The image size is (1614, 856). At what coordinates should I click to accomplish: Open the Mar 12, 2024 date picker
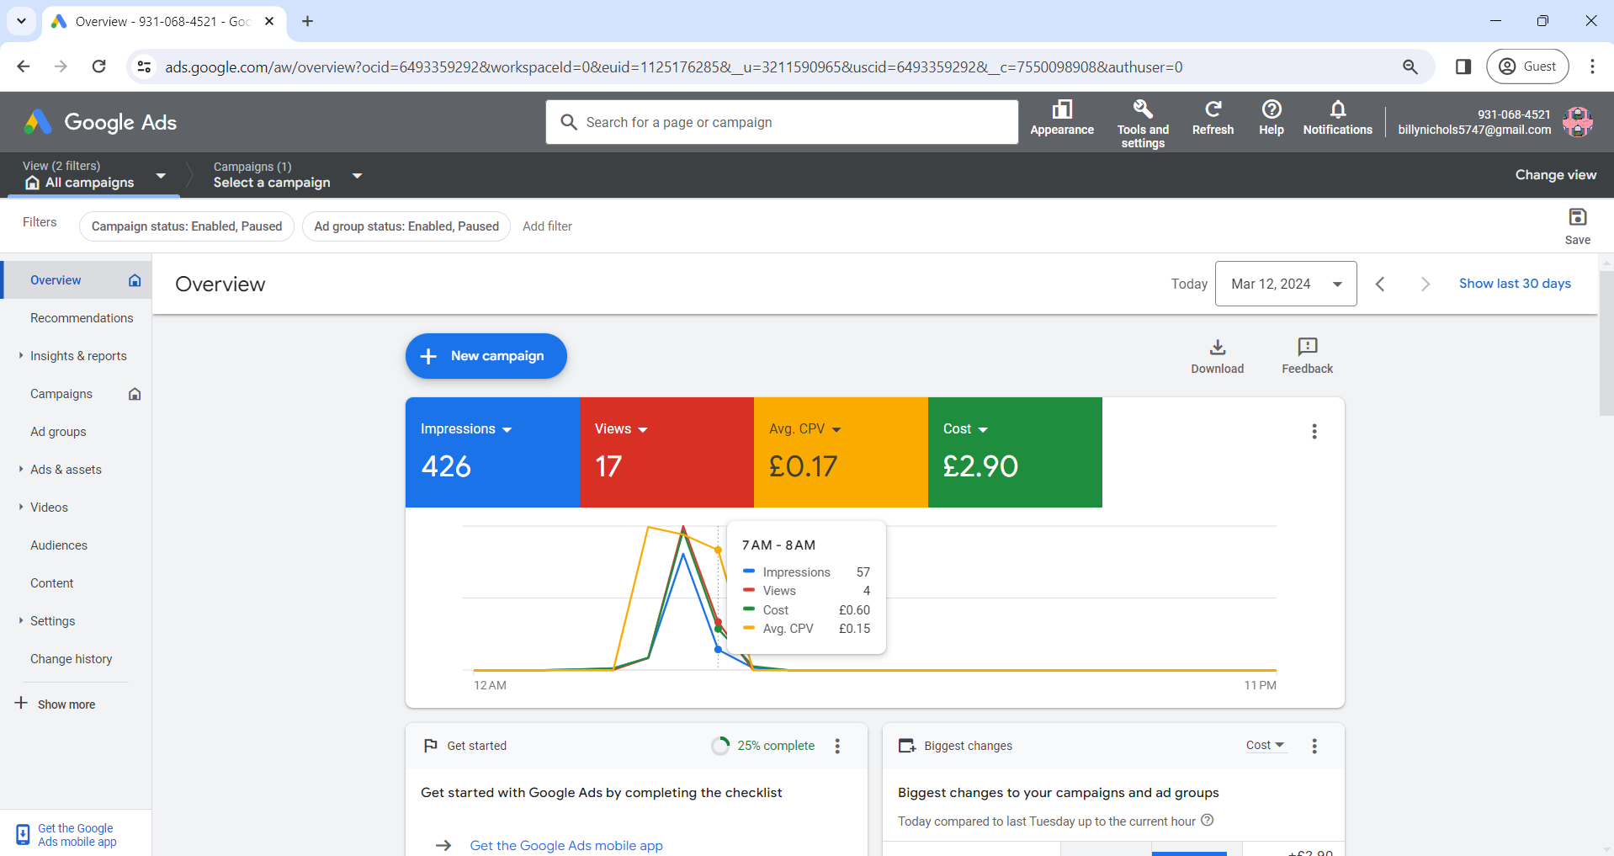point(1286,284)
